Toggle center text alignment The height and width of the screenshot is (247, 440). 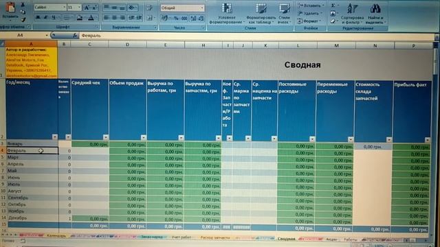tap(115, 18)
